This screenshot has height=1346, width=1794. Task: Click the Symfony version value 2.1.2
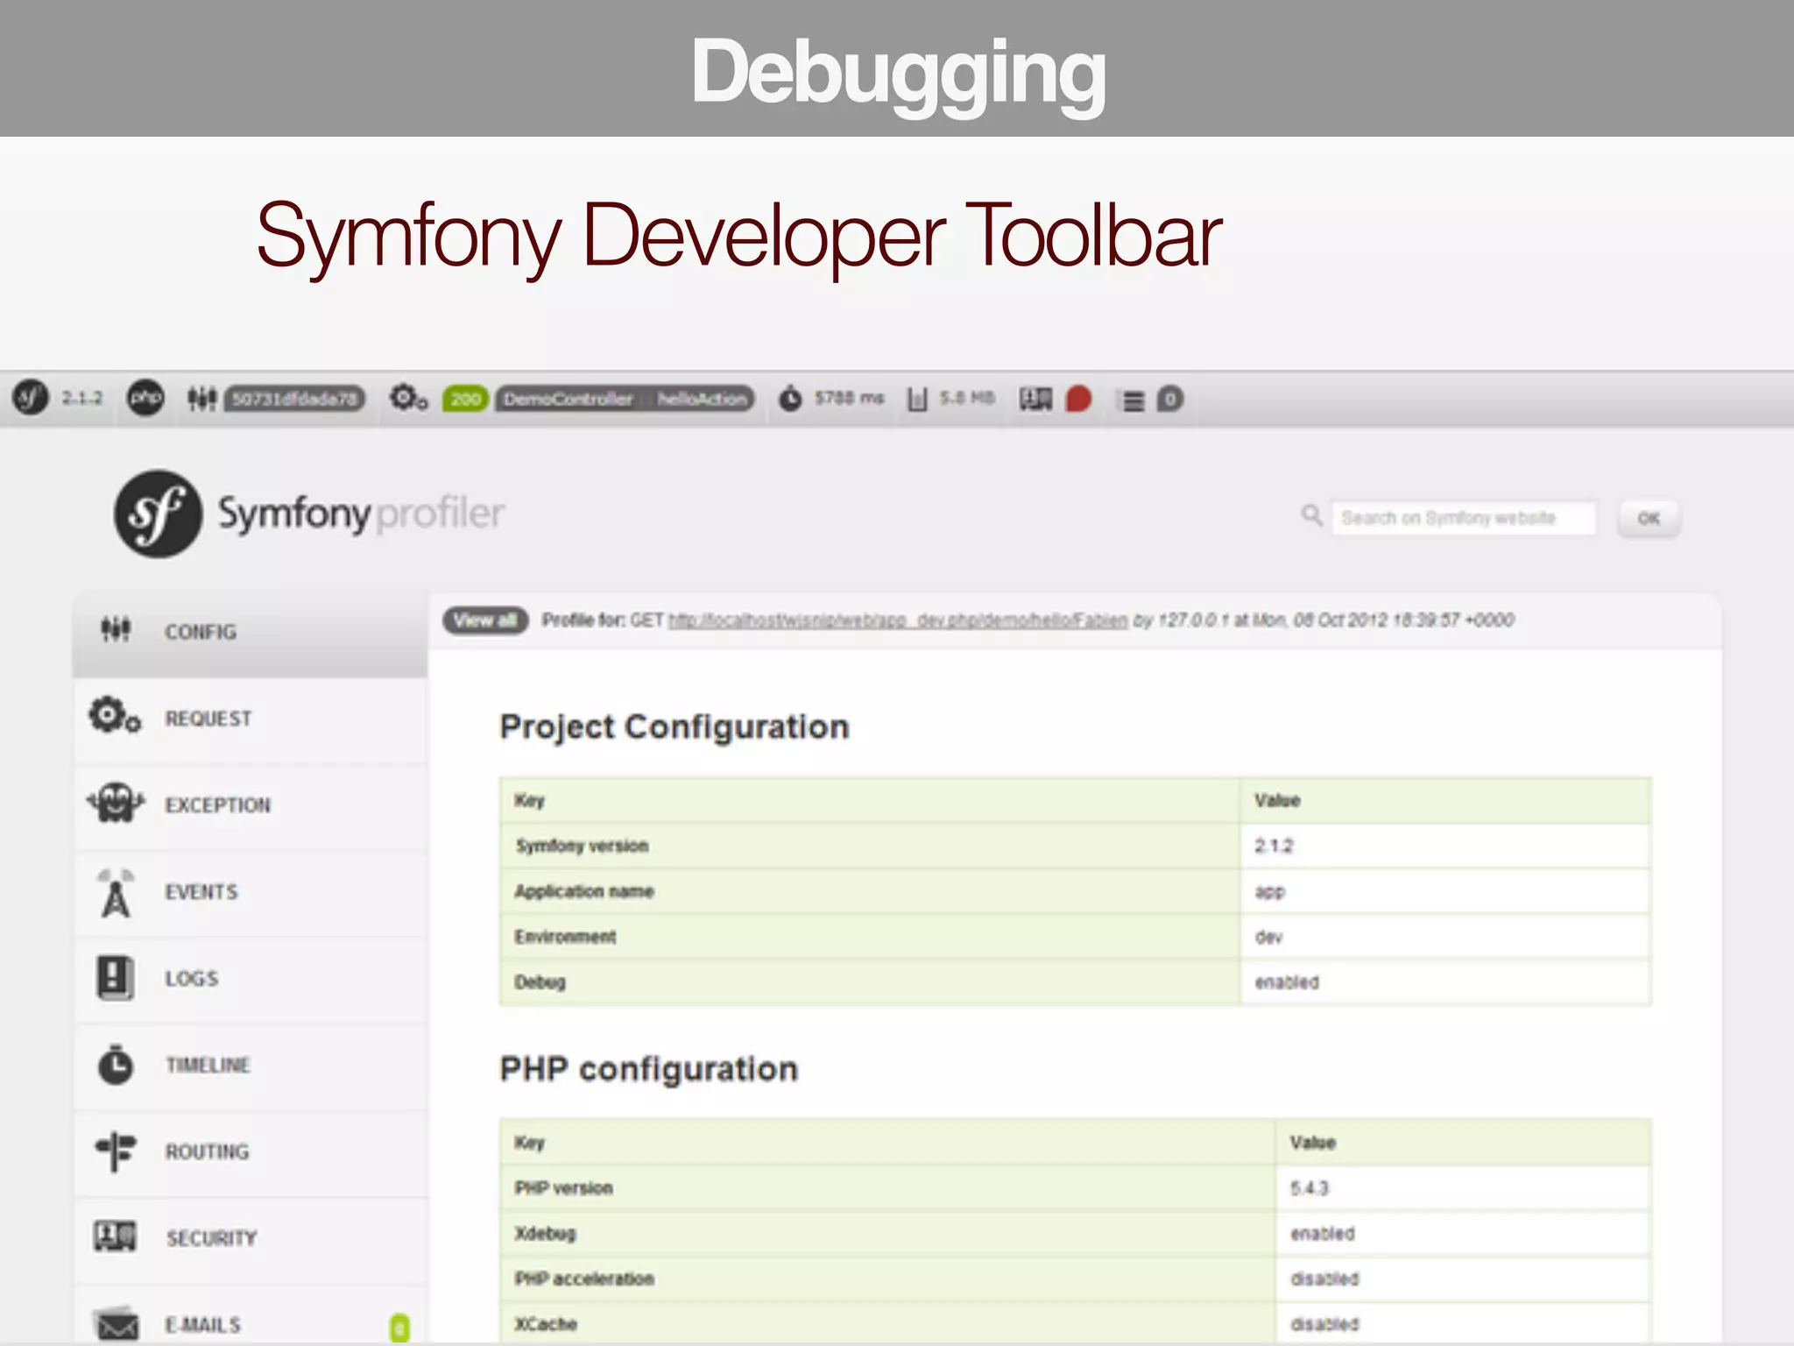coord(1274,846)
